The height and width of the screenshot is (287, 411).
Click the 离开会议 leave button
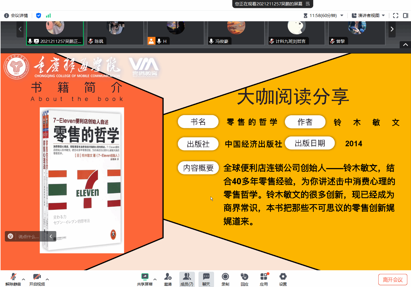pos(393,280)
